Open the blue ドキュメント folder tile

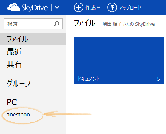click(x=119, y=61)
